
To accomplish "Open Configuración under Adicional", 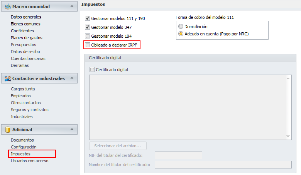I will tap(24, 147).
